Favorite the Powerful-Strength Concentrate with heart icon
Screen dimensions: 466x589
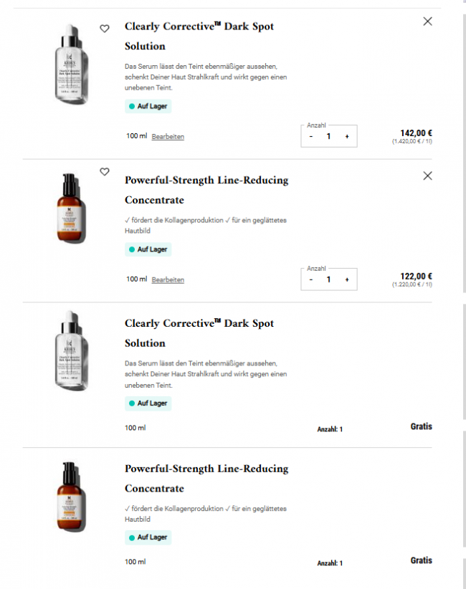click(105, 172)
